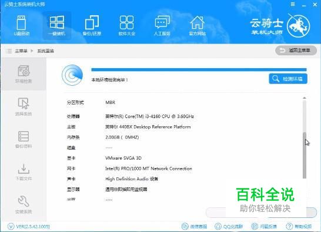The height and width of the screenshot is (232, 321).
Task: Click the radar scan icon
Action: (x=72, y=75)
